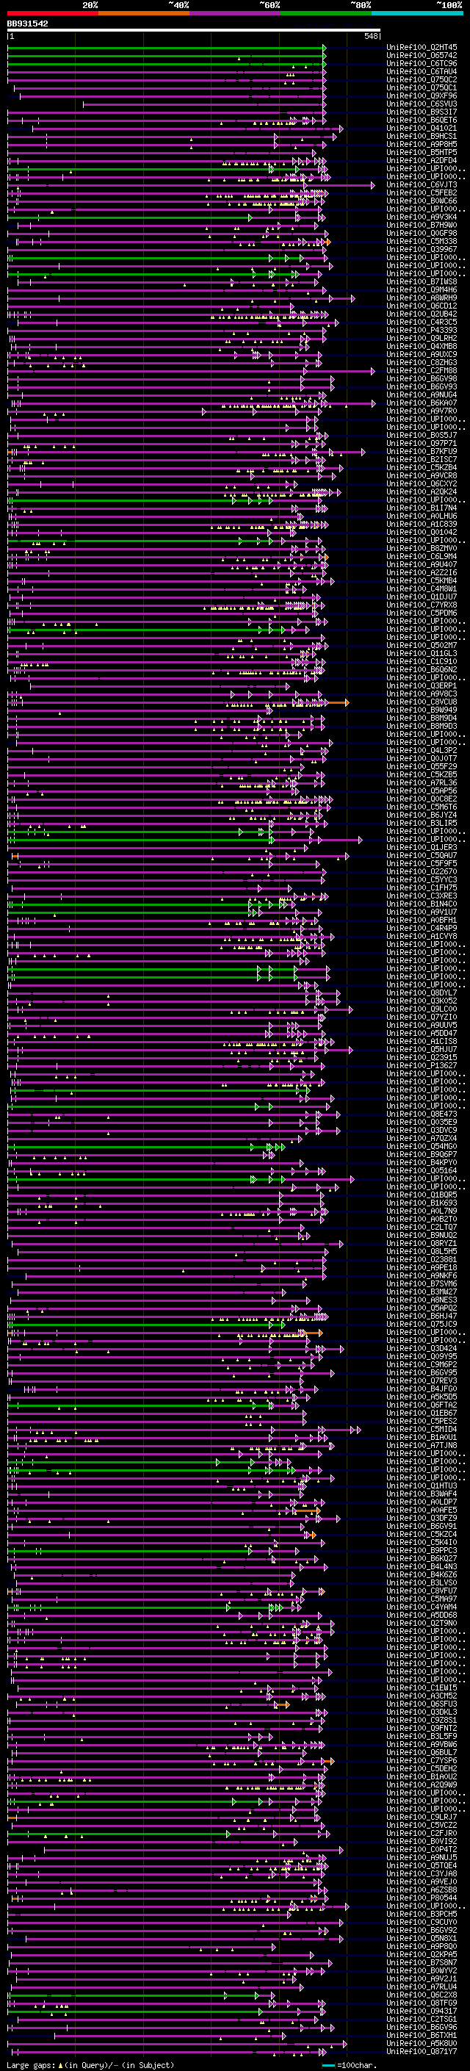The image size is (470, 2071).
Task: Click the UniRef100_Q54MG0 label
Action: coord(422,1147)
